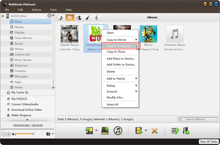Select Music in the sidebar

pyautogui.click(x=30, y=22)
